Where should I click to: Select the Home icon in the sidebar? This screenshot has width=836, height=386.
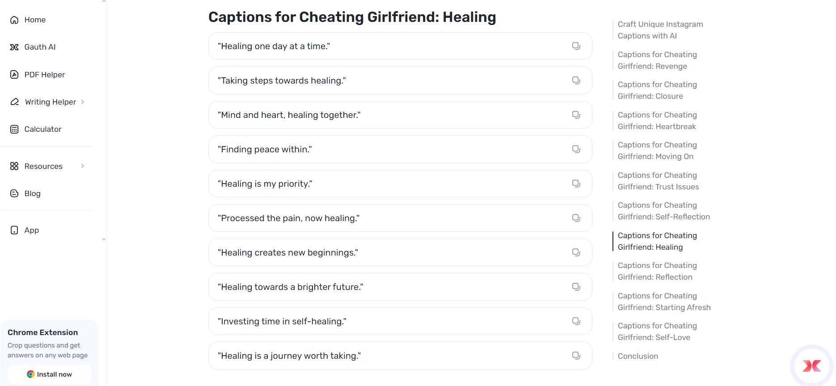pyautogui.click(x=14, y=20)
